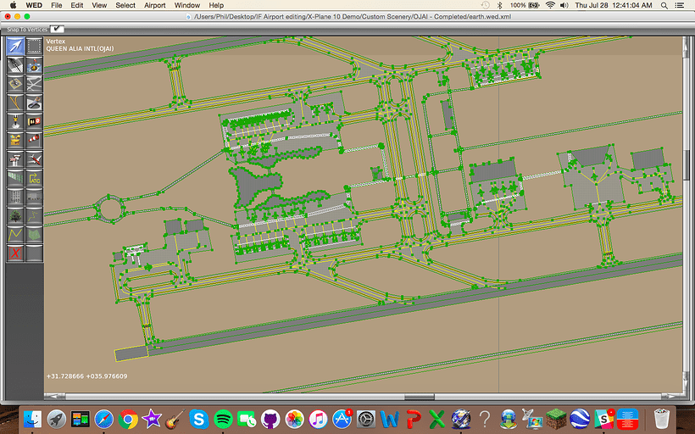Open the Trash in the Dock

coord(661,419)
